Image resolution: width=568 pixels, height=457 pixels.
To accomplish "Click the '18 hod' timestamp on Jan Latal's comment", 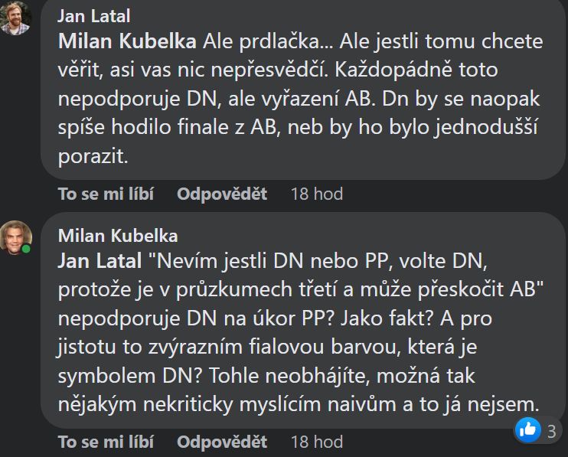I will coord(316,194).
